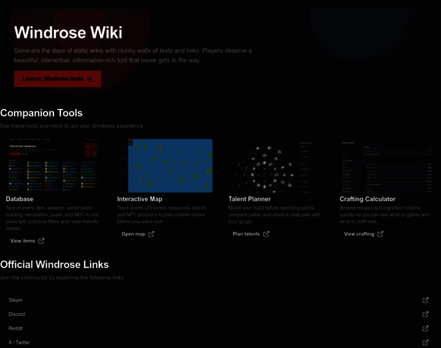The height and width of the screenshot is (348, 441).
Task: Click the Official Windrose Links heading
Action: click(x=55, y=264)
